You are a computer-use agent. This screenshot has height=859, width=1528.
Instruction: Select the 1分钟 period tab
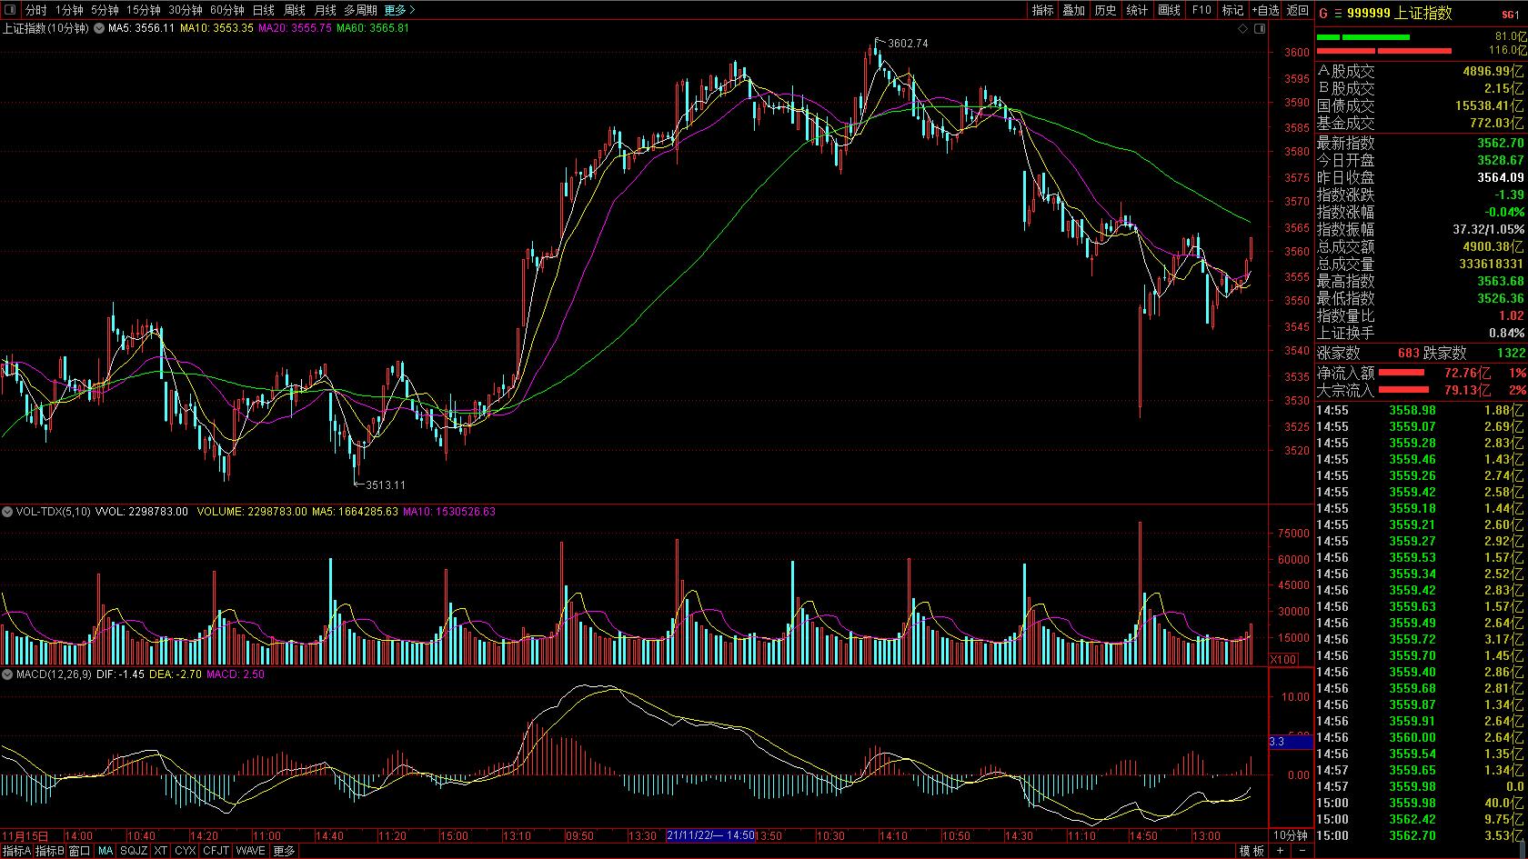[x=69, y=10]
